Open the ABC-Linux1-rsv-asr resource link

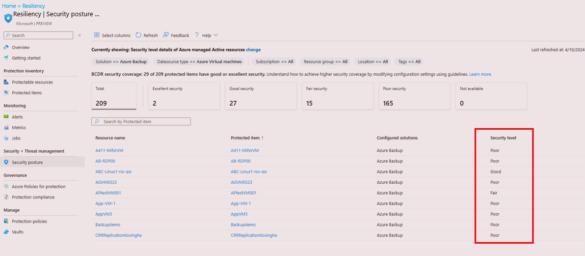click(x=112, y=172)
